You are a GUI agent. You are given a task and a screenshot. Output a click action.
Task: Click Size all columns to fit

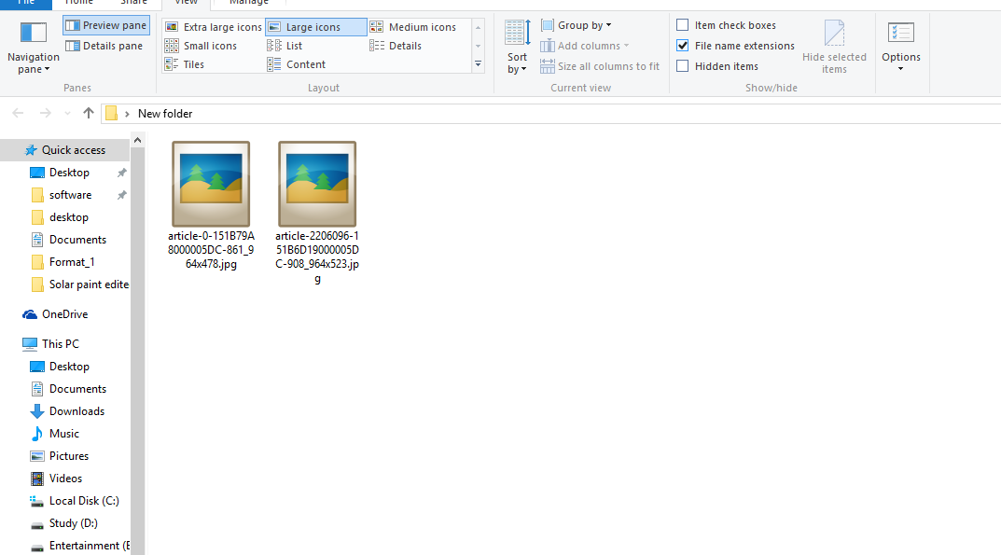(600, 65)
